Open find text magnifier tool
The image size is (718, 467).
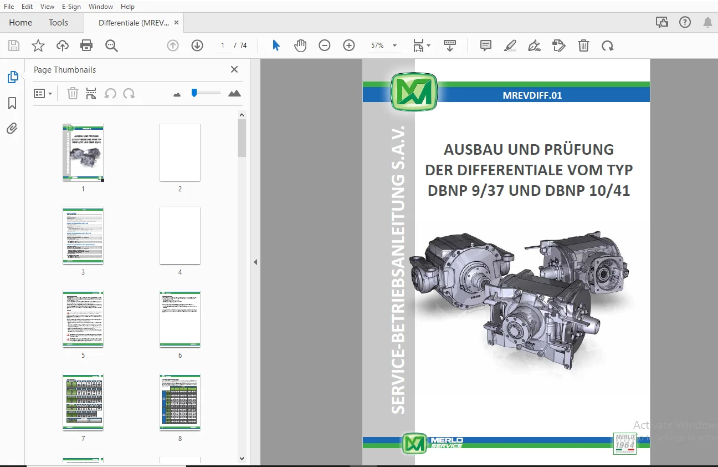click(111, 46)
